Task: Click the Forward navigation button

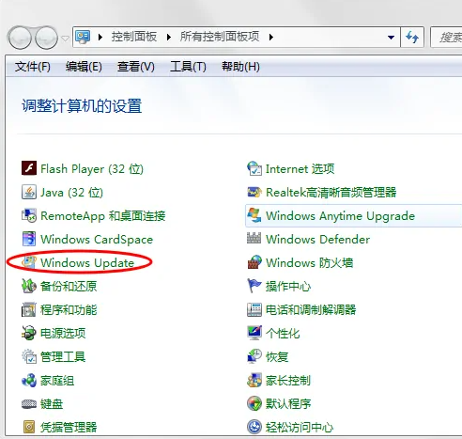Action: (46, 38)
